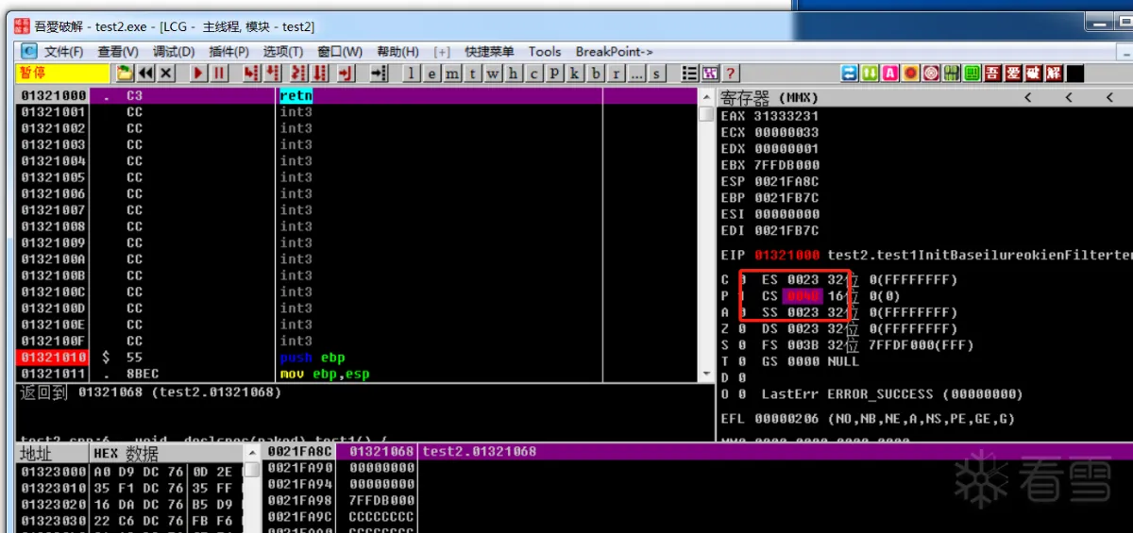Click the [+] menu bar item
The image size is (1133, 533).
[x=442, y=51]
